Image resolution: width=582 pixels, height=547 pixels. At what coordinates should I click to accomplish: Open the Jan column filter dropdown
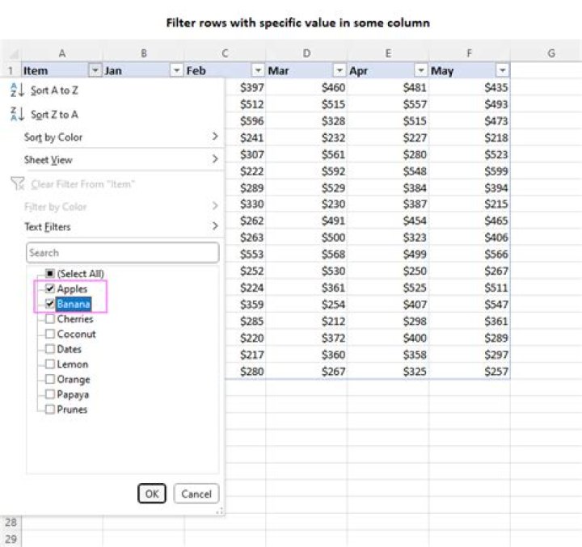pos(177,70)
